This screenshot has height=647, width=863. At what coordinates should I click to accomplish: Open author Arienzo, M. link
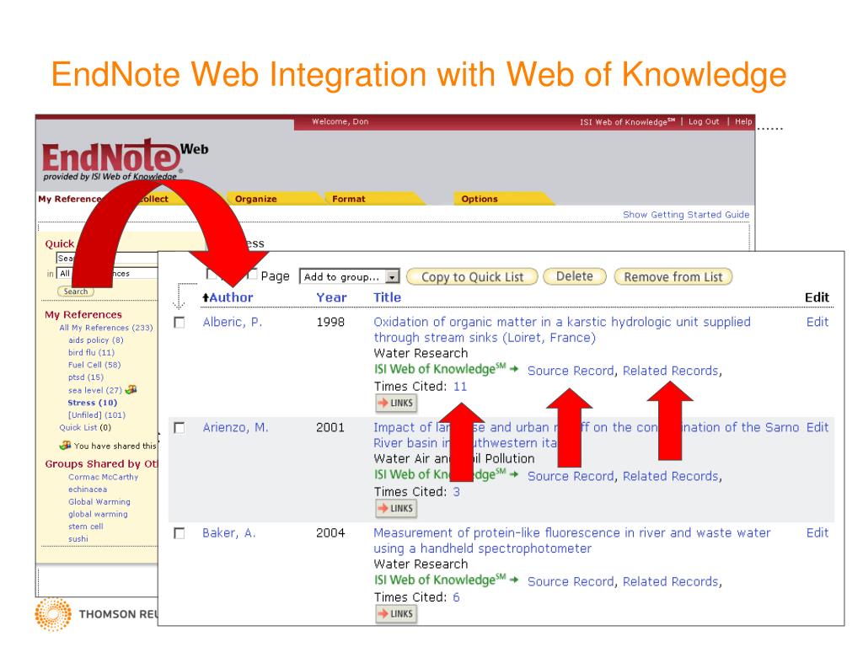(x=235, y=428)
